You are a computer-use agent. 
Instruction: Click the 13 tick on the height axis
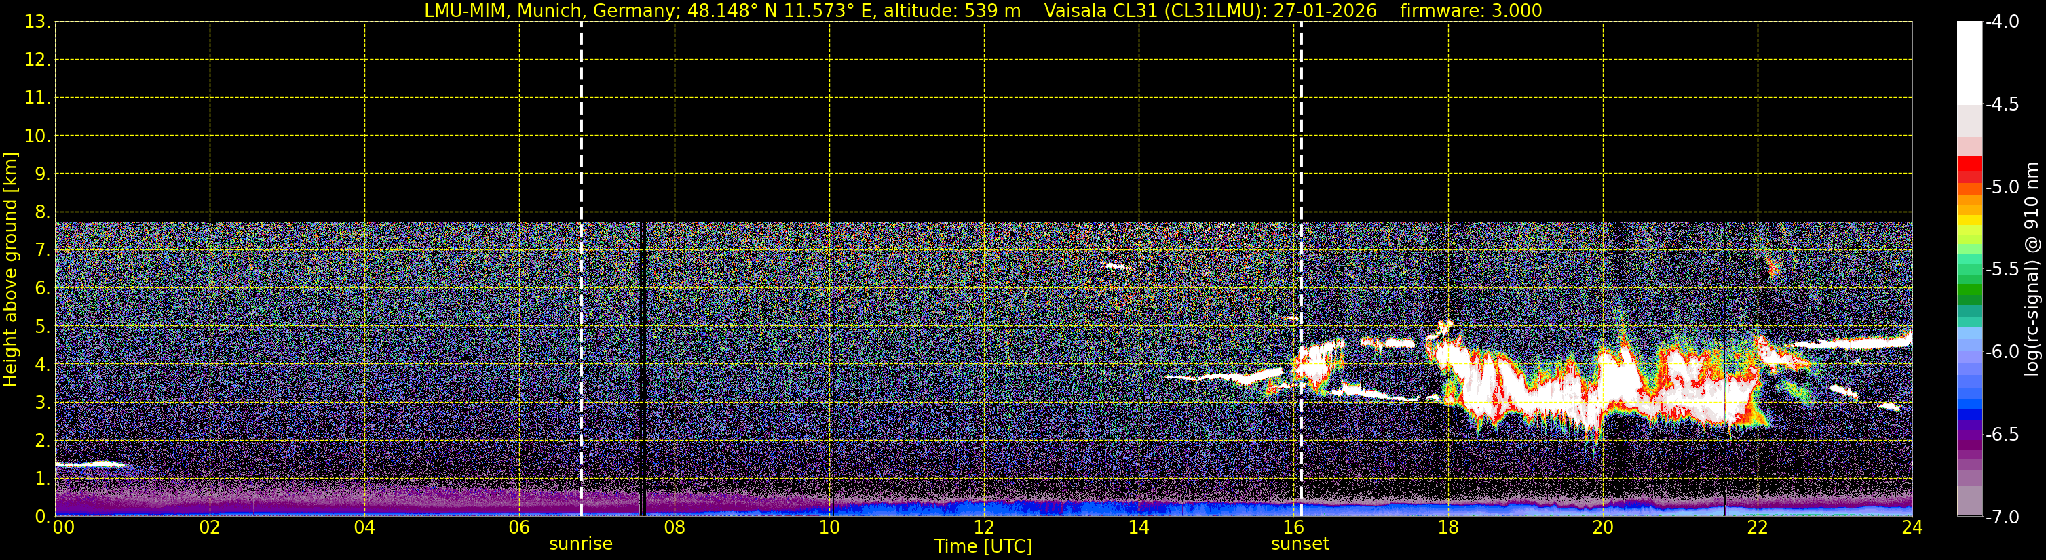pyautogui.click(x=36, y=22)
